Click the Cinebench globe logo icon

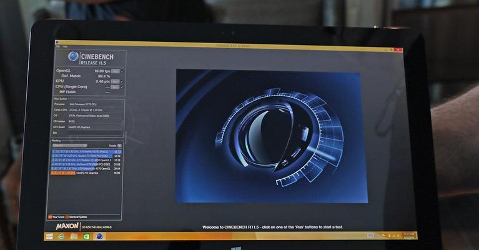[73, 56]
